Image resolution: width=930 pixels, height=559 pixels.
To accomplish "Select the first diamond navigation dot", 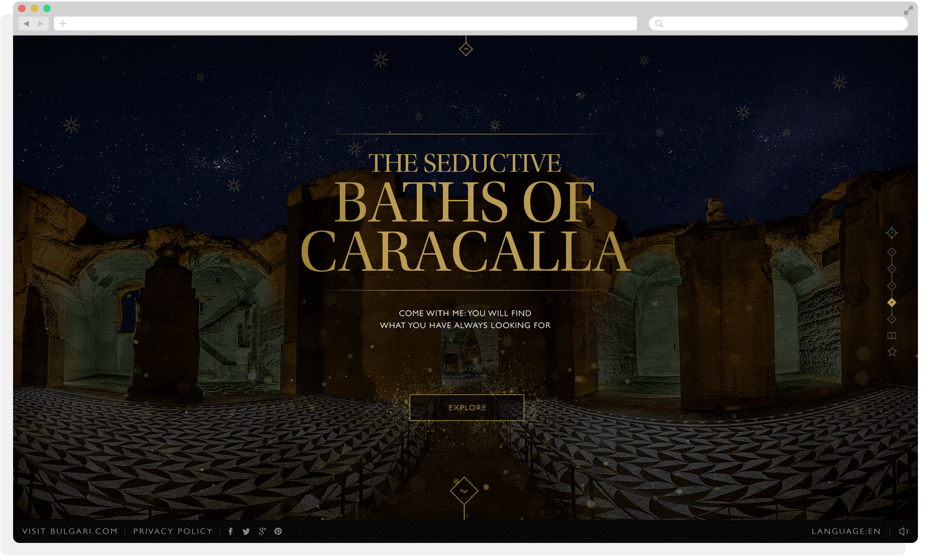I will click(891, 252).
